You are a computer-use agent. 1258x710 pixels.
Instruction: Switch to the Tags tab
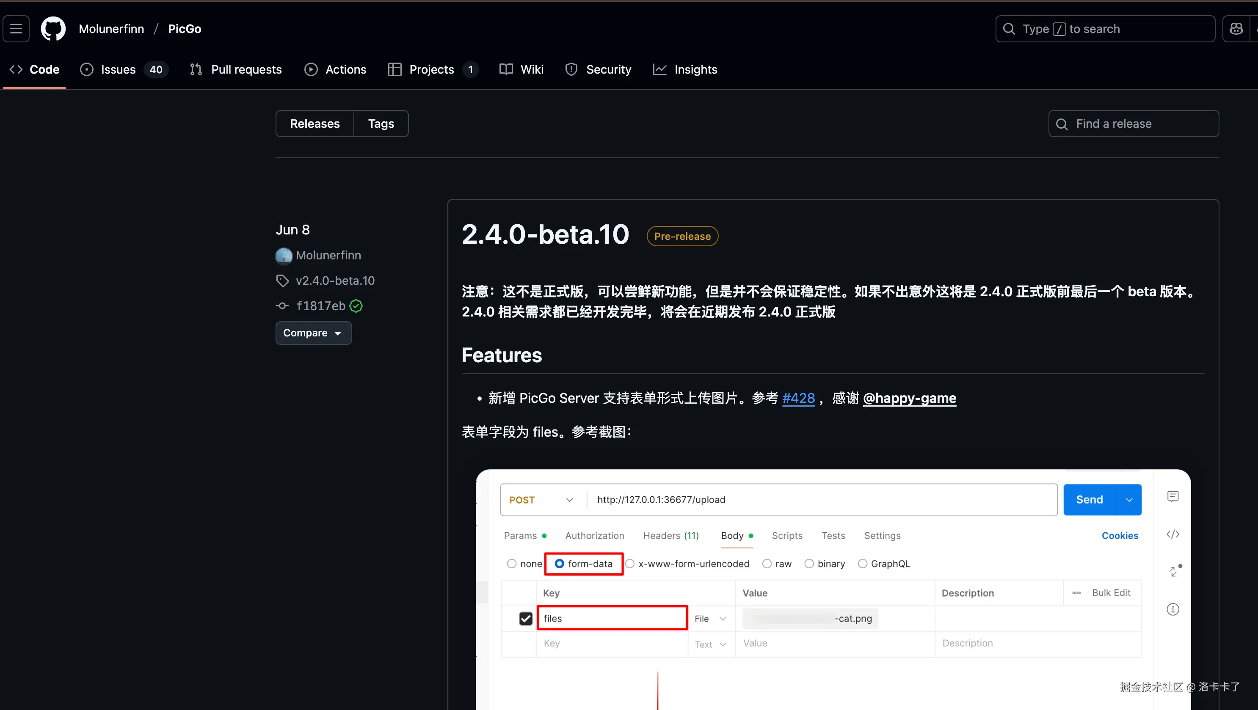coord(381,124)
